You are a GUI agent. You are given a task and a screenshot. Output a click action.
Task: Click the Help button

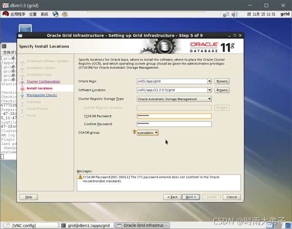click(29, 197)
